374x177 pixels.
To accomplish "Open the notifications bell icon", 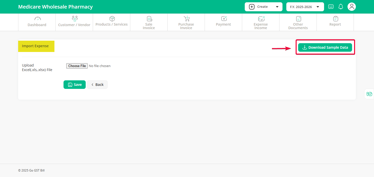I will [341, 7].
